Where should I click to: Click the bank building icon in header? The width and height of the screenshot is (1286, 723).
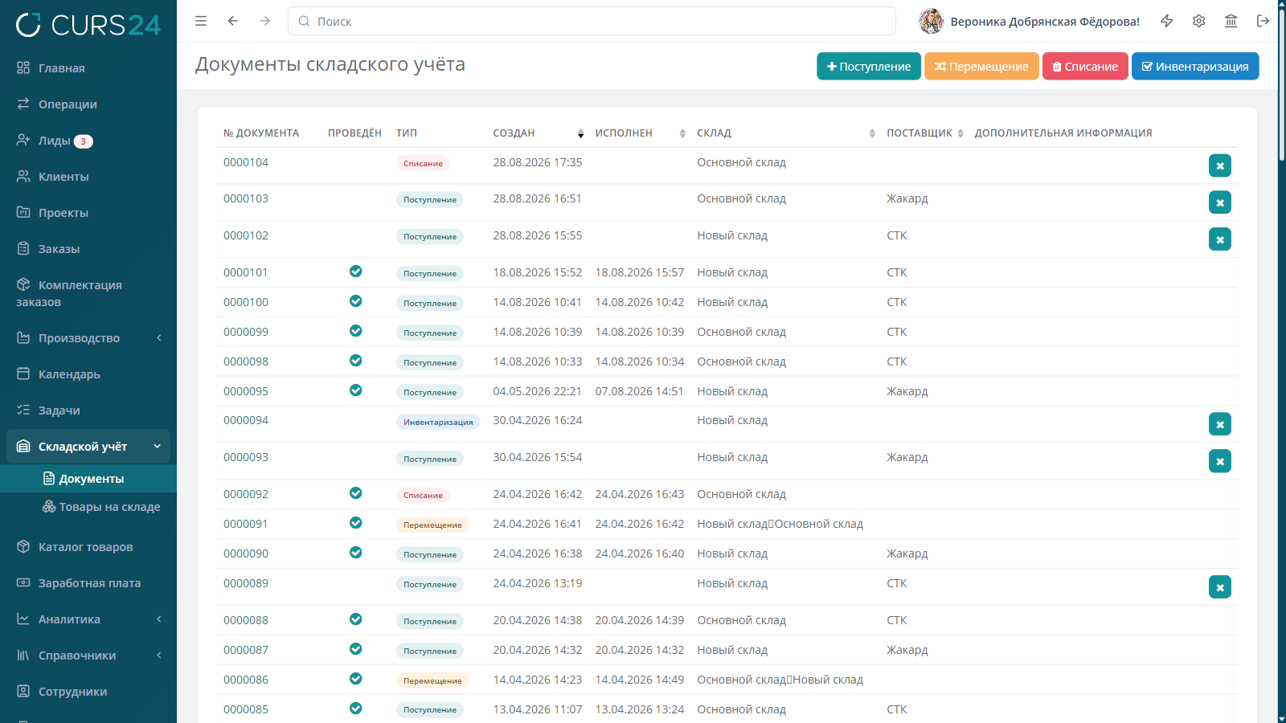(1231, 21)
